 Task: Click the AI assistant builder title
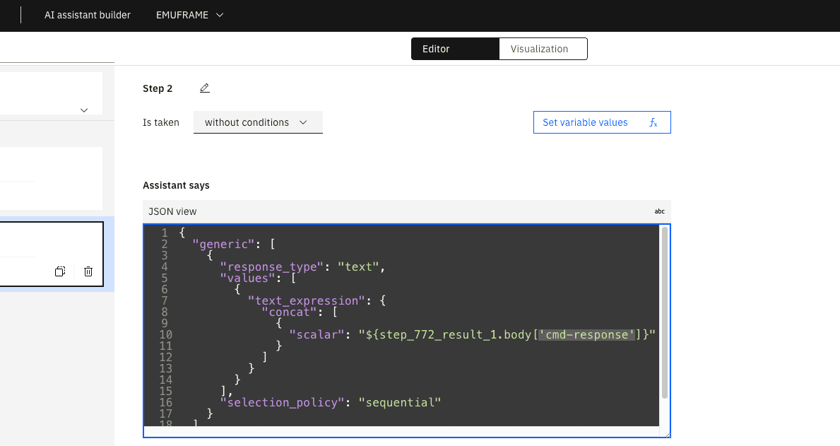tap(88, 15)
